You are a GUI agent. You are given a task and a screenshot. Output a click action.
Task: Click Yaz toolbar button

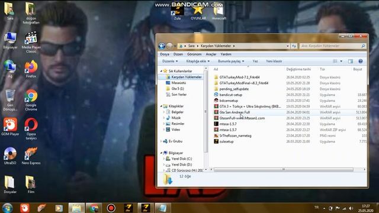(x=255, y=62)
